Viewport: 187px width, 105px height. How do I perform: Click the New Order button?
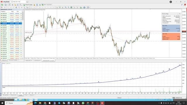28,5
